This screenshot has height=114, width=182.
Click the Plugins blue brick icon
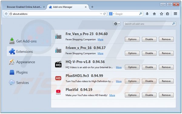(12, 72)
